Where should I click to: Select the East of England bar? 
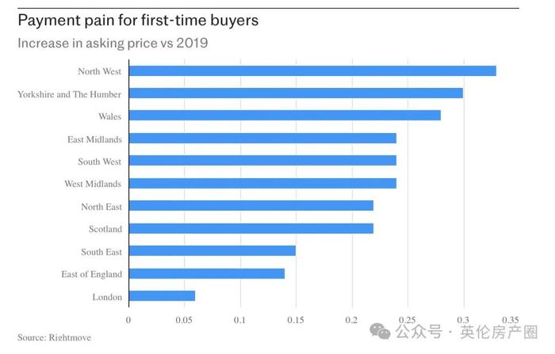(207, 273)
